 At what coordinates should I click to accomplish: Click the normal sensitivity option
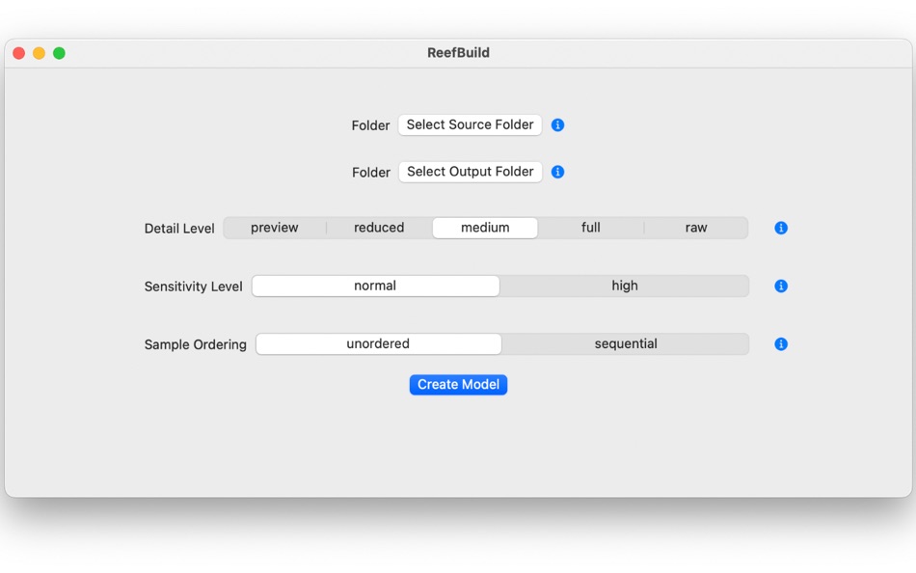click(375, 286)
